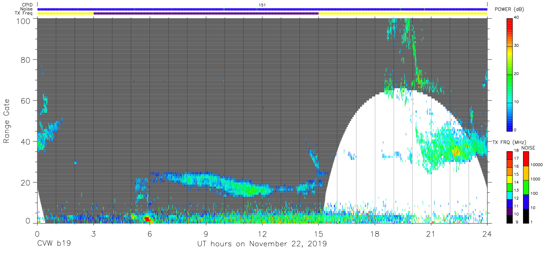Click the 18 hour tick label
The width and height of the screenshot is (548, 253).
[x=375, y=233]
